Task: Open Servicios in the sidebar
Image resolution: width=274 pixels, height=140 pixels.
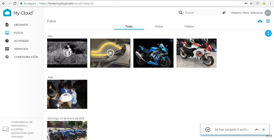Action: 21,49
